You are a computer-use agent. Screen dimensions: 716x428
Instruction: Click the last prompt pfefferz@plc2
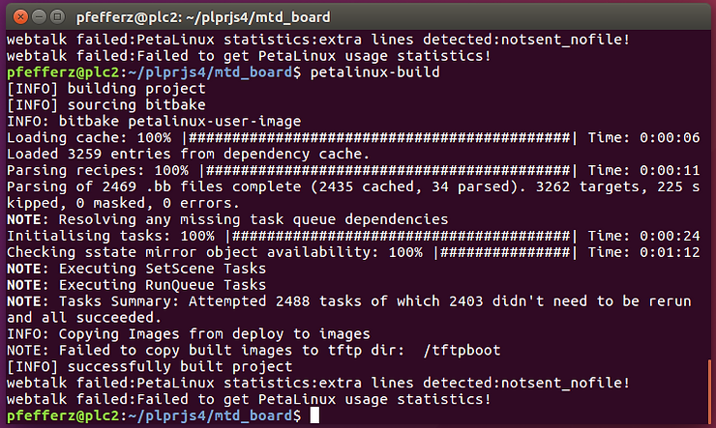[x=63, y=415]
